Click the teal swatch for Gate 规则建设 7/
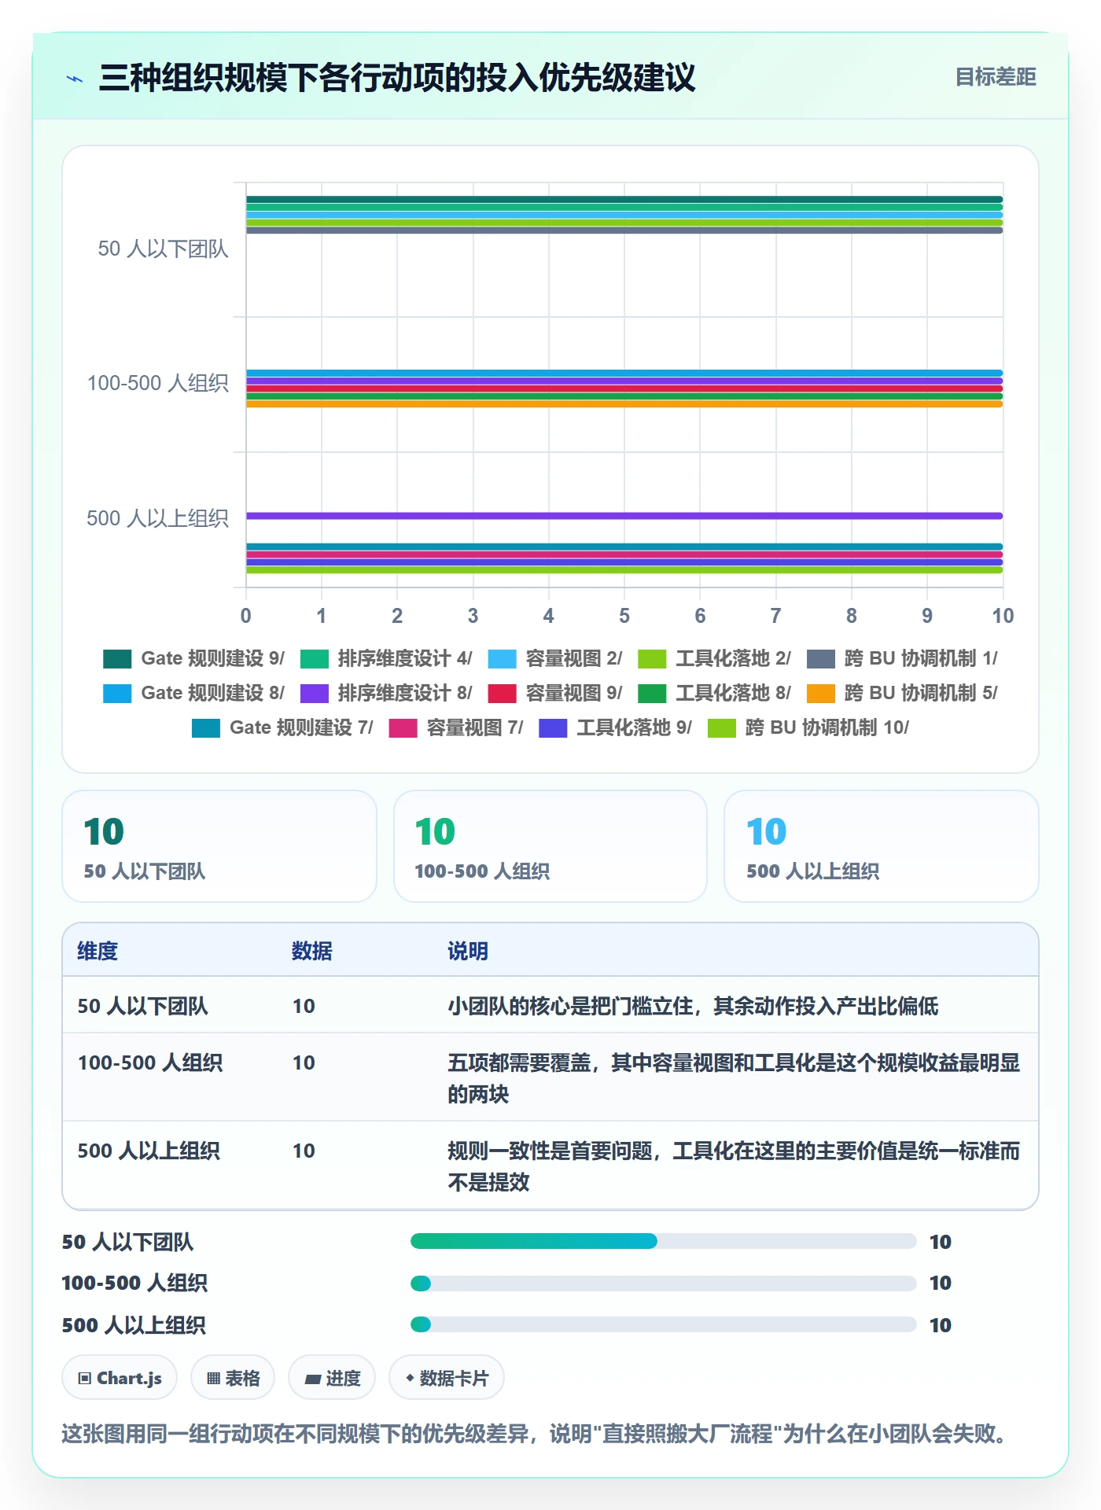Viewport: 1101px width, 1510px height. coord(206,727)
